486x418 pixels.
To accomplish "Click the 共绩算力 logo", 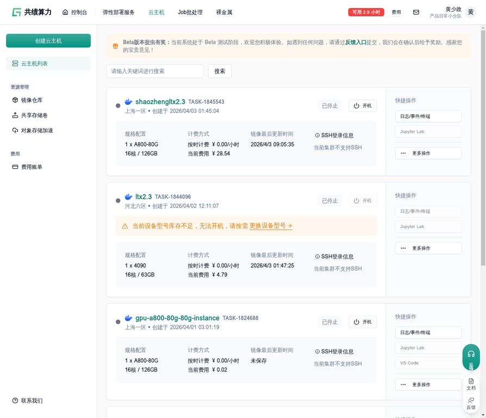I will click(x=32, y=12).
